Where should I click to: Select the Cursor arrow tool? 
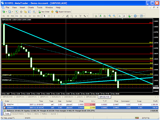click(45, 16)
